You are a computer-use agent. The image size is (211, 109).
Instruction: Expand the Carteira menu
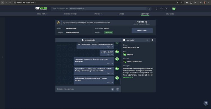pyautogui.click(x=98, y=14)
